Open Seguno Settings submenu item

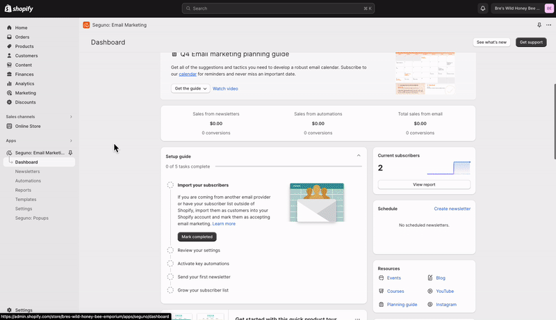point(24,209)
